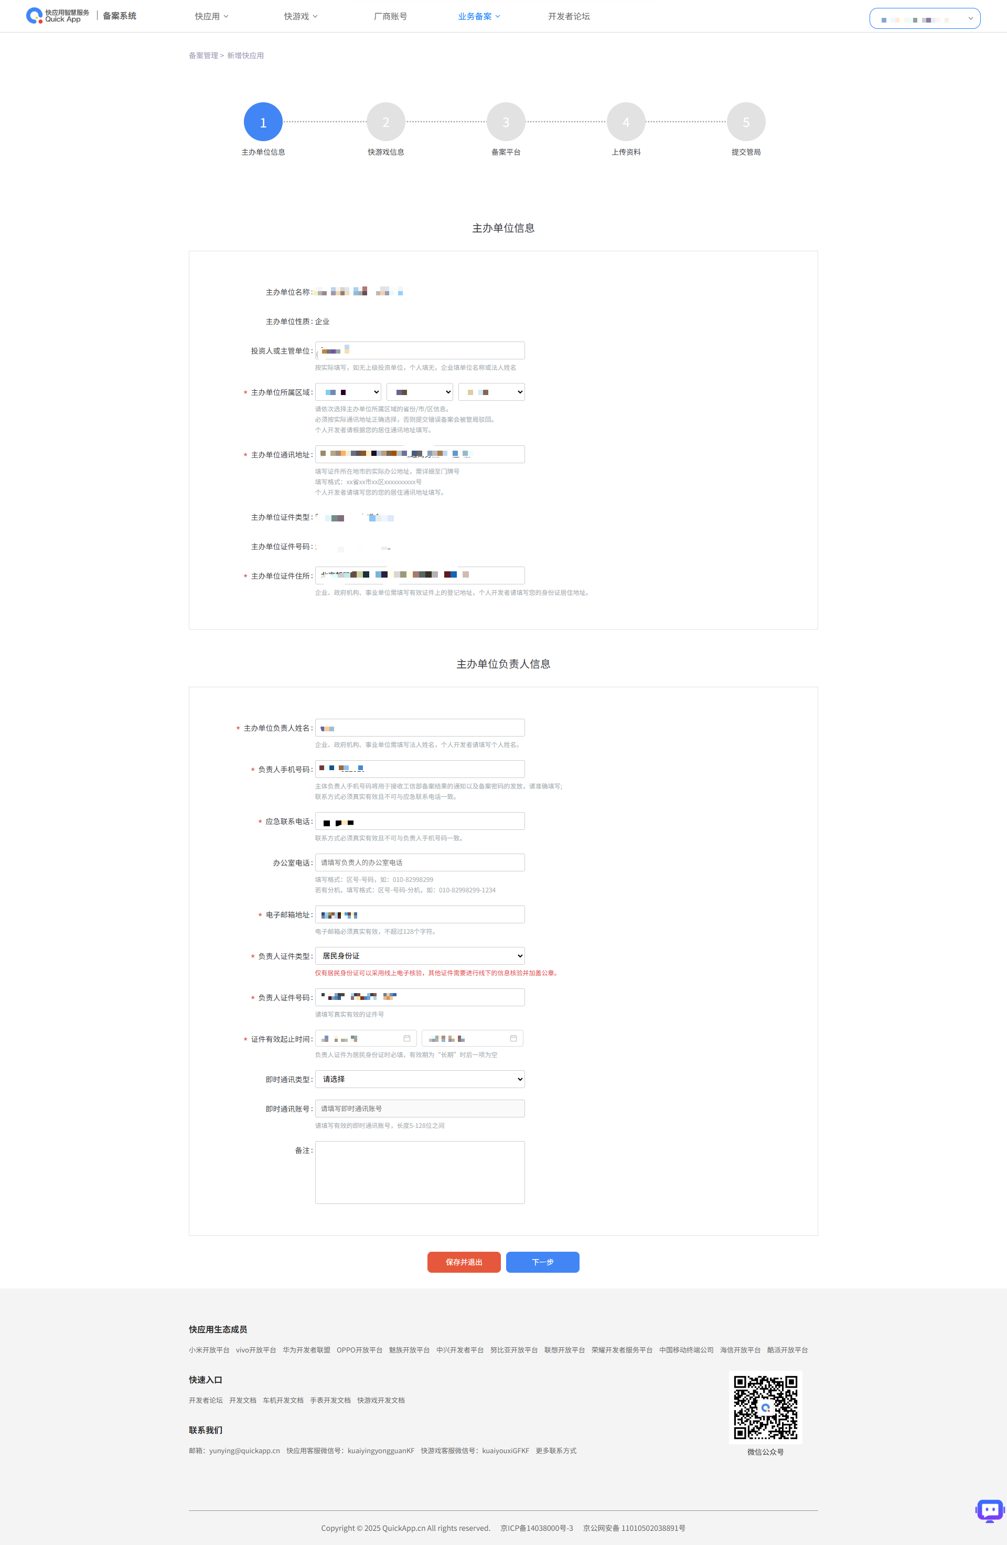Image resolution: width=1007 pixels, height=1545 pixels.
Task: Open the 业务备案 navigation menu
Action: (479, 16)
